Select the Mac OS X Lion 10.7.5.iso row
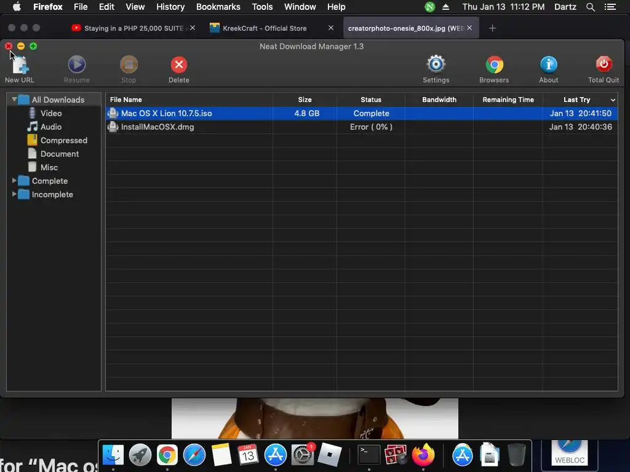 (362, 113)
